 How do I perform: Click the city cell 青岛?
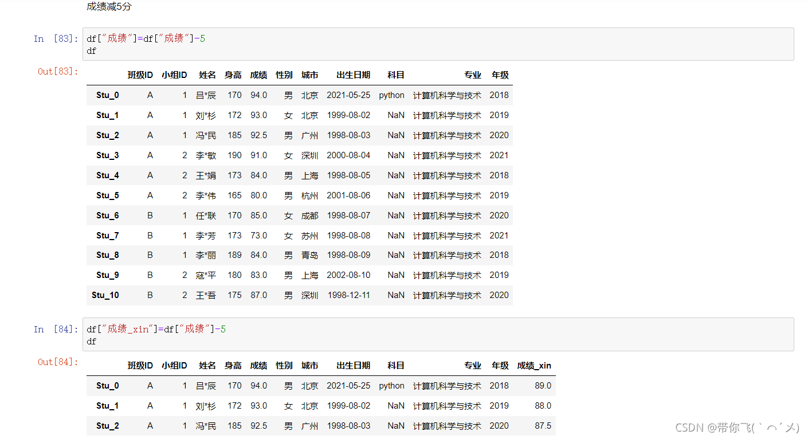pyautogui.click(x=310, y=255)
